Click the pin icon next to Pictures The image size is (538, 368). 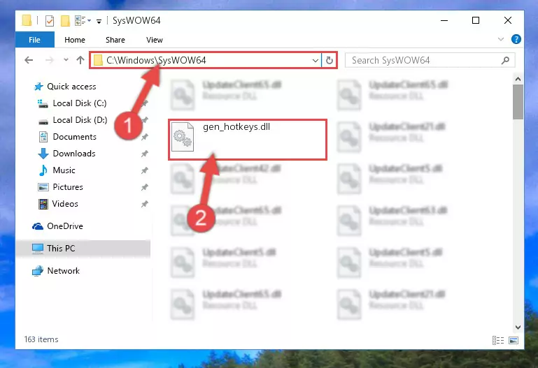coord(144,187)
